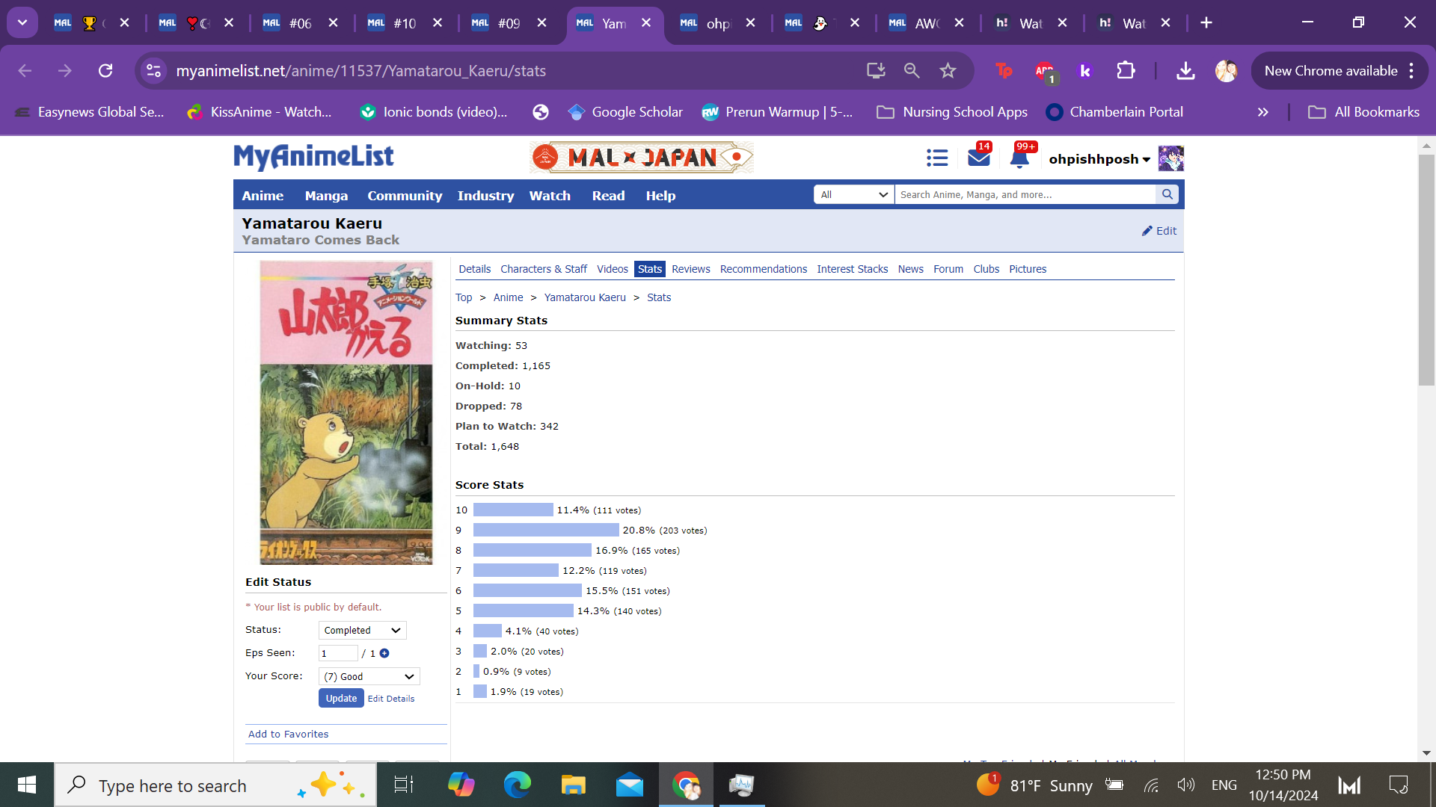Open the search category All dropdown
Image resolution: width=1436 pixels, height=807 pixels.
pyautogui.click(x=853, y=194)
